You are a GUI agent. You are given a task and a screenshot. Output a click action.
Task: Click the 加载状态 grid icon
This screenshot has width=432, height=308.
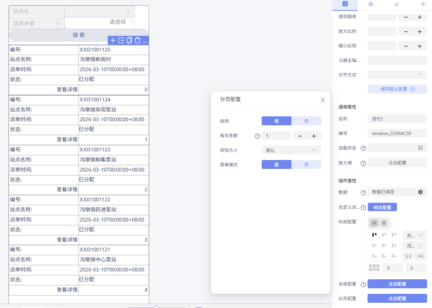[422, 148]
